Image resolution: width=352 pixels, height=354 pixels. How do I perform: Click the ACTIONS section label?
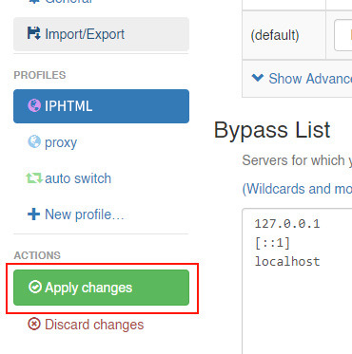[37, 255]
